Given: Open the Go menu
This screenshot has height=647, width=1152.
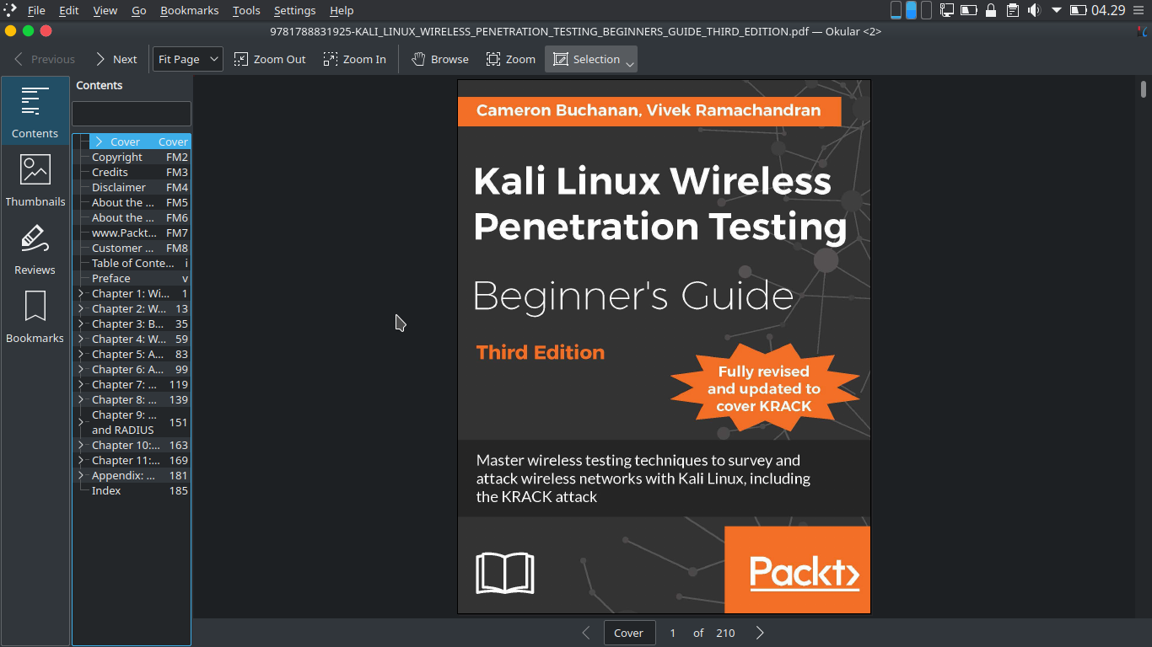Looking at the screenshot, I should pyautogui.click(x=139, y=10).
